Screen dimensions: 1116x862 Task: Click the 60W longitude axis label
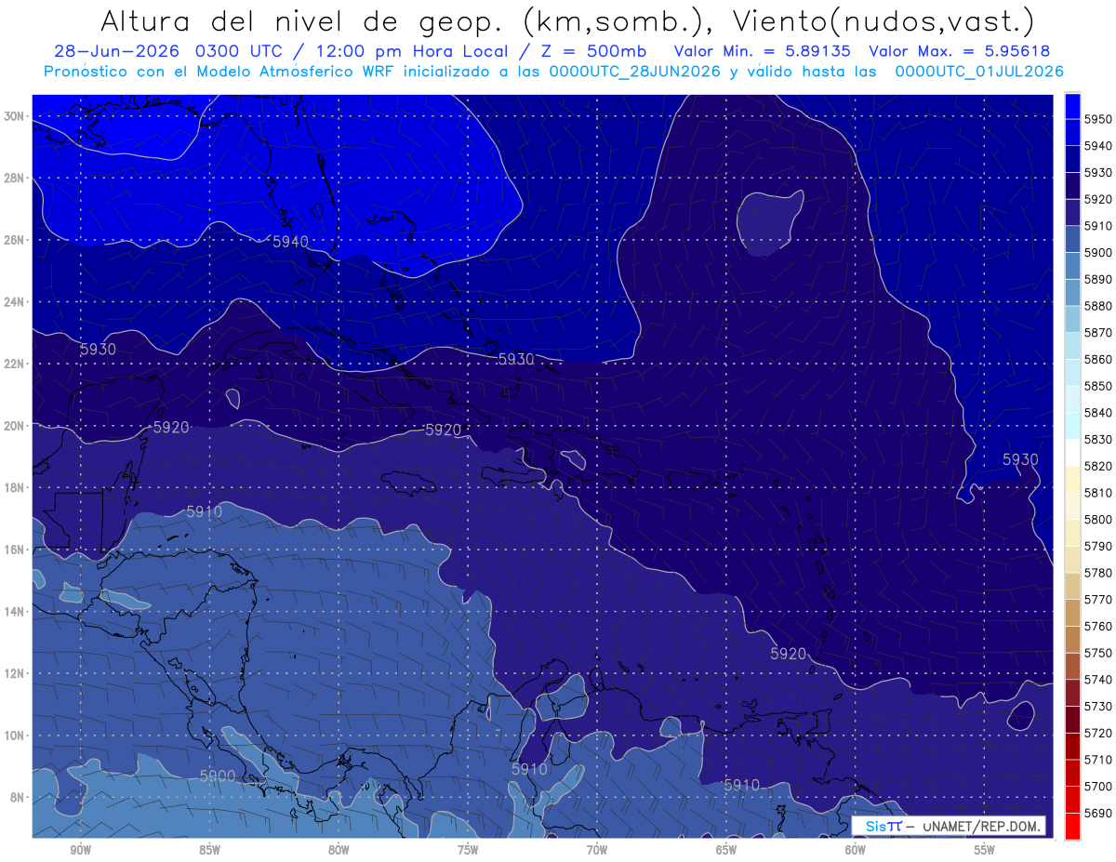click(856, 850)
